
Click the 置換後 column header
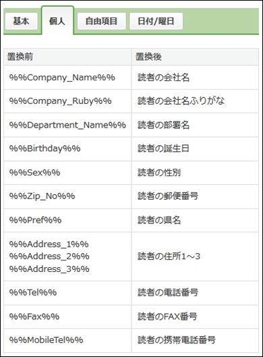[195, 57]
